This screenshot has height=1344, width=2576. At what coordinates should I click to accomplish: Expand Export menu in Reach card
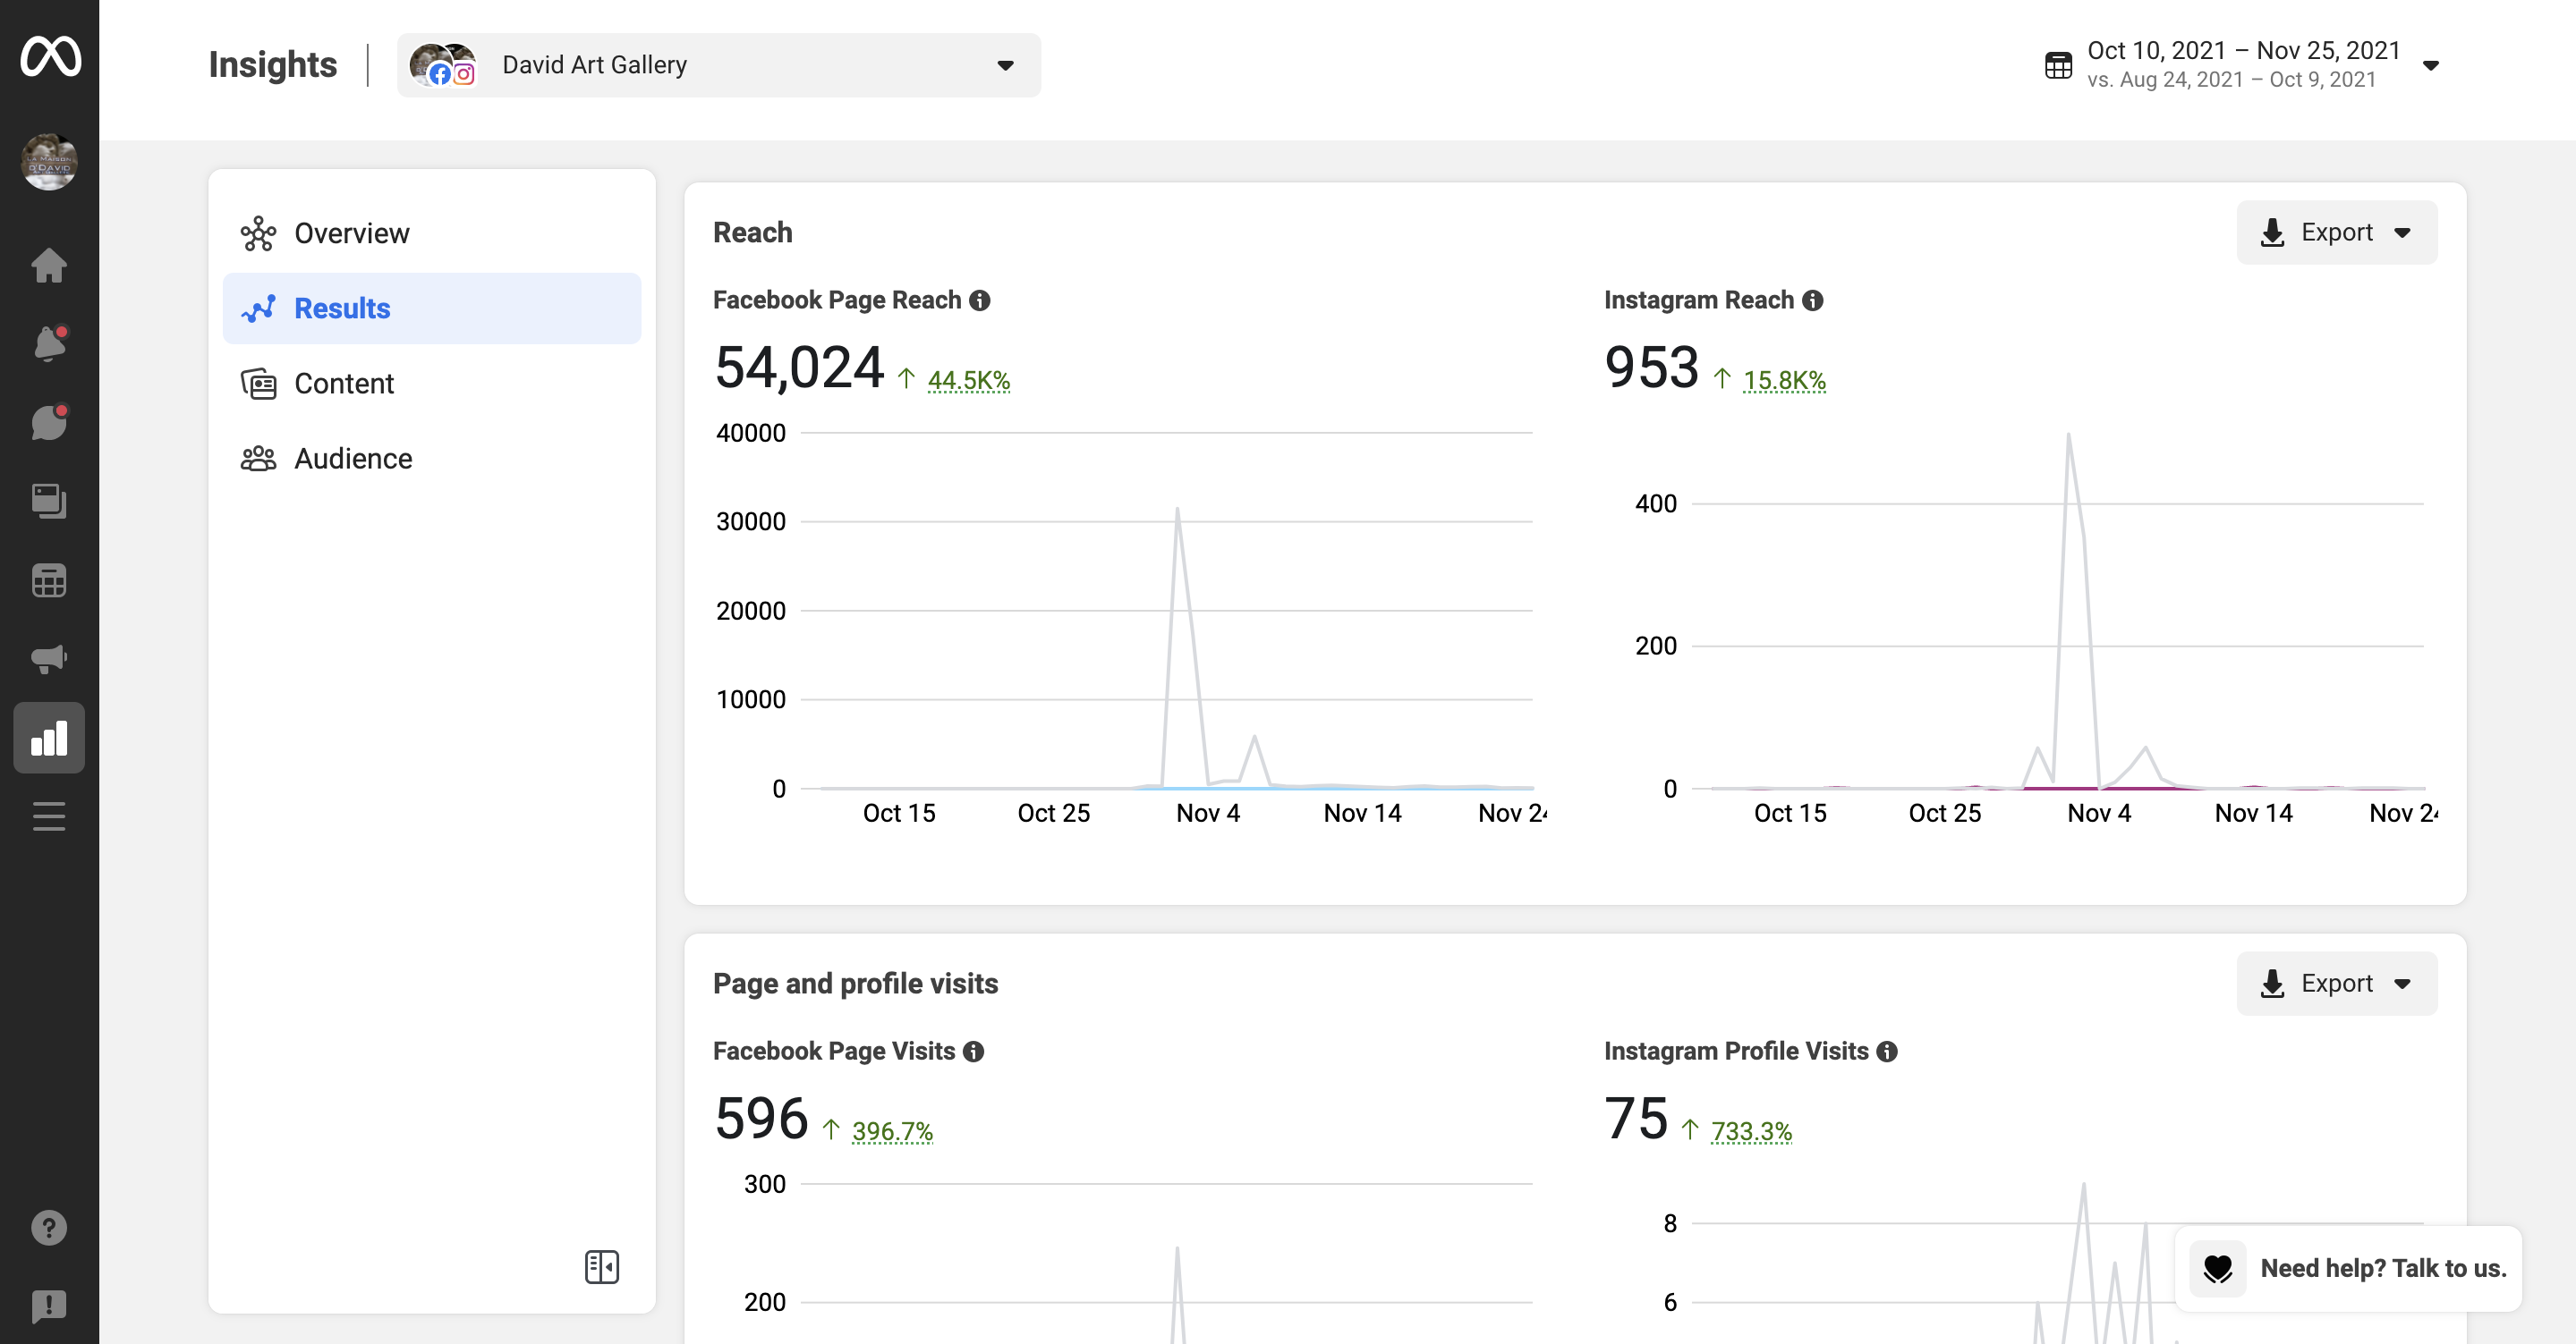click(x=2336, y=232)
